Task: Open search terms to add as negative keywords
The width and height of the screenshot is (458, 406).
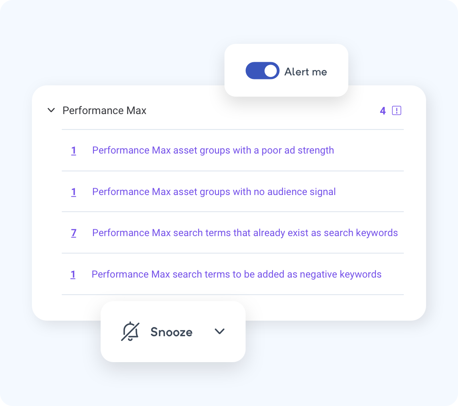Action: tap(236, 274)
